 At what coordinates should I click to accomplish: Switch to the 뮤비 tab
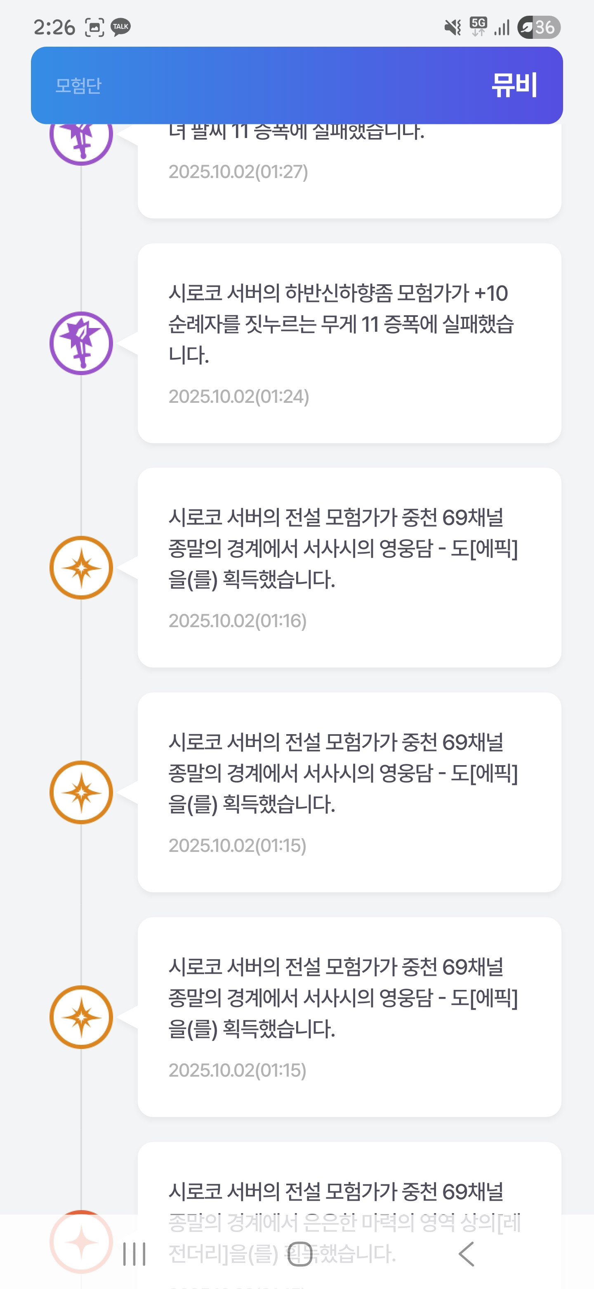(514, 85)
